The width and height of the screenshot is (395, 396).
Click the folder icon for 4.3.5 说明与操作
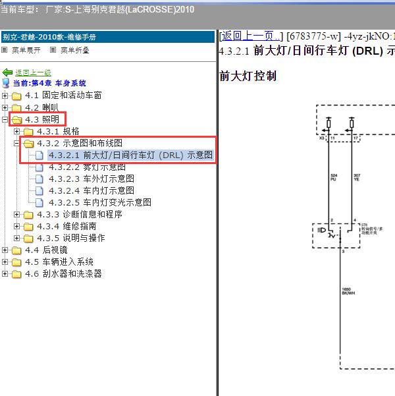point(28,239)
